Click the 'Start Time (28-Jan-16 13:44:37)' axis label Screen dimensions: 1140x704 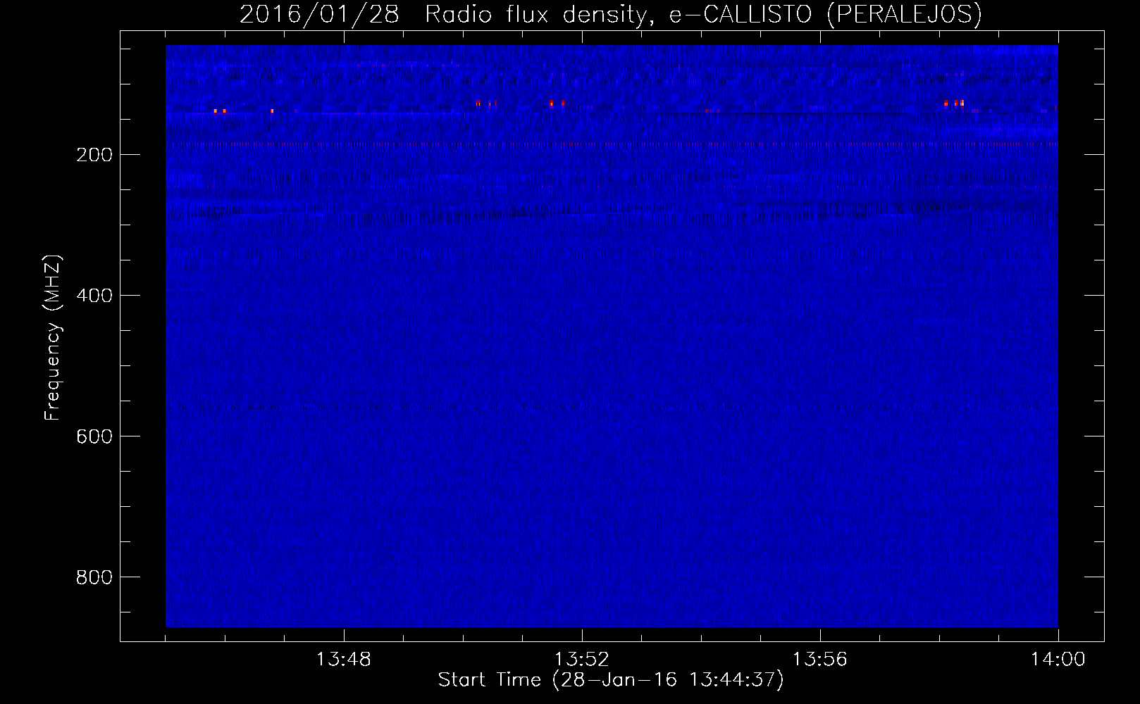[611, 680]
